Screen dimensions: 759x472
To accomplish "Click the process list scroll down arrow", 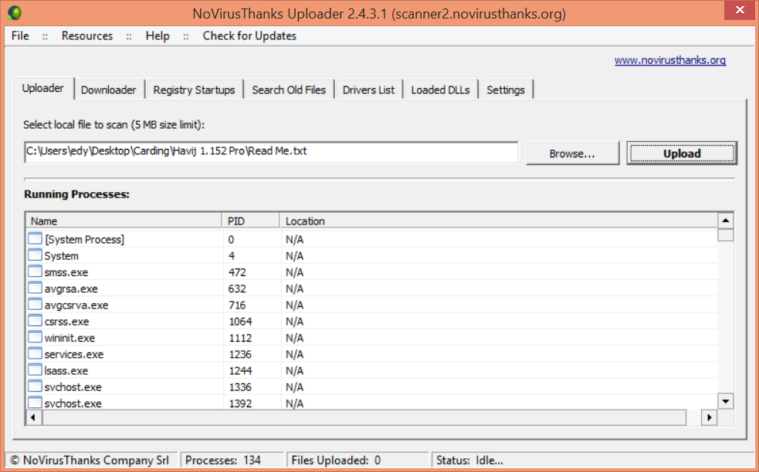I will pos(726,401).
